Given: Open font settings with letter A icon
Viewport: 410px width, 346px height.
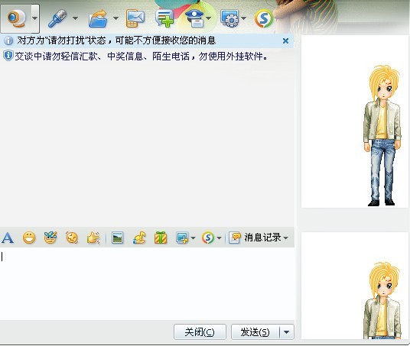Looking at the screenshot, I should pos(8,238).
